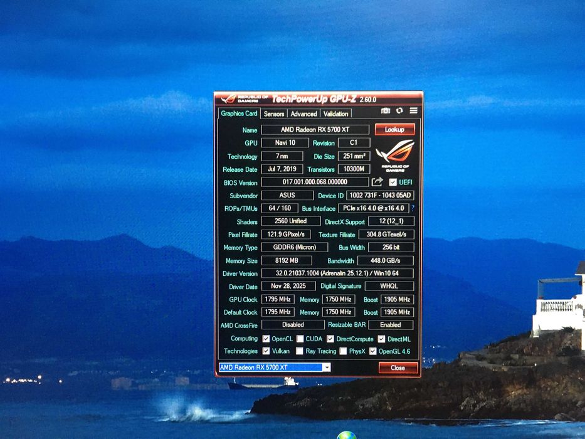The width and height of the screenshot is (585, 439).
Task: Click the Driver Version field
Action: click(x=337, y=273)
